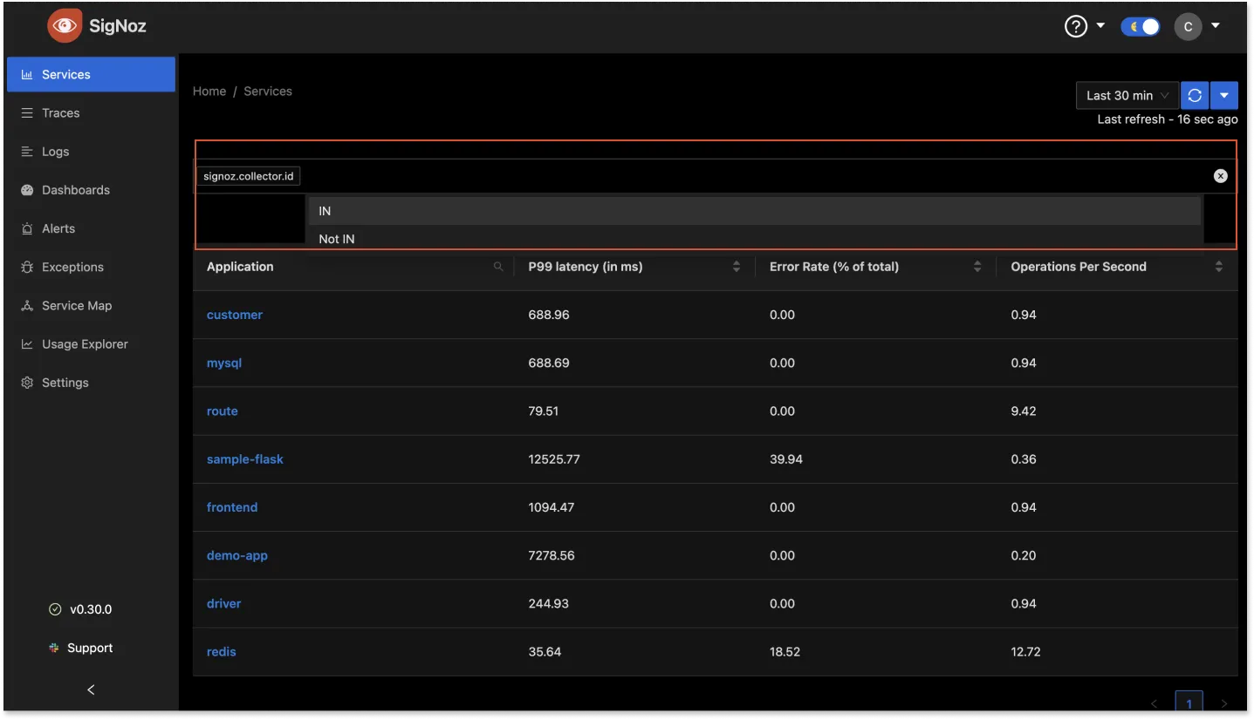Viewport: 1254px width, 720px height.
Task: Click the Logs lines icon
Action: point(27,151)
